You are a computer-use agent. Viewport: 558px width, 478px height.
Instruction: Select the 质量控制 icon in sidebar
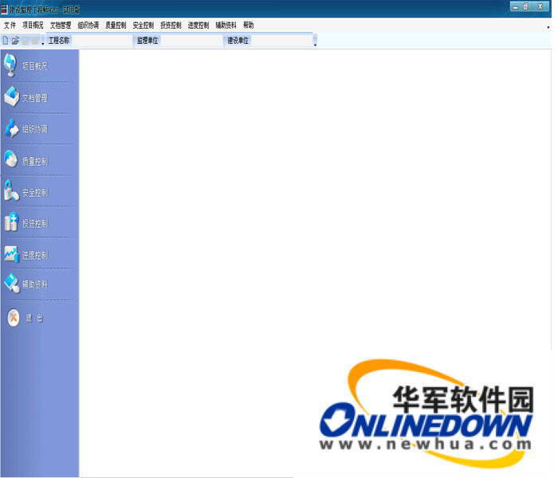10,159
